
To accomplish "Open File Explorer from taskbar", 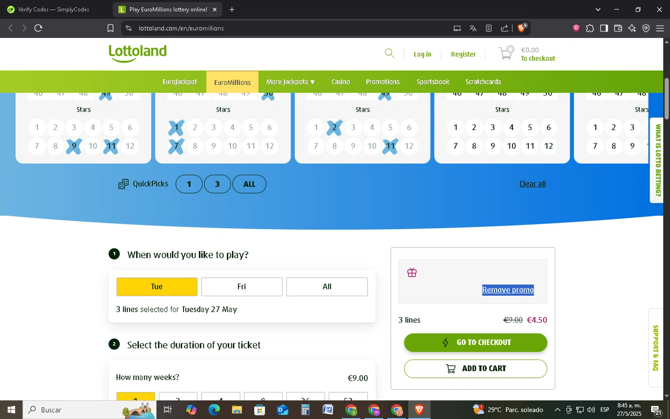I will (237, 410).
